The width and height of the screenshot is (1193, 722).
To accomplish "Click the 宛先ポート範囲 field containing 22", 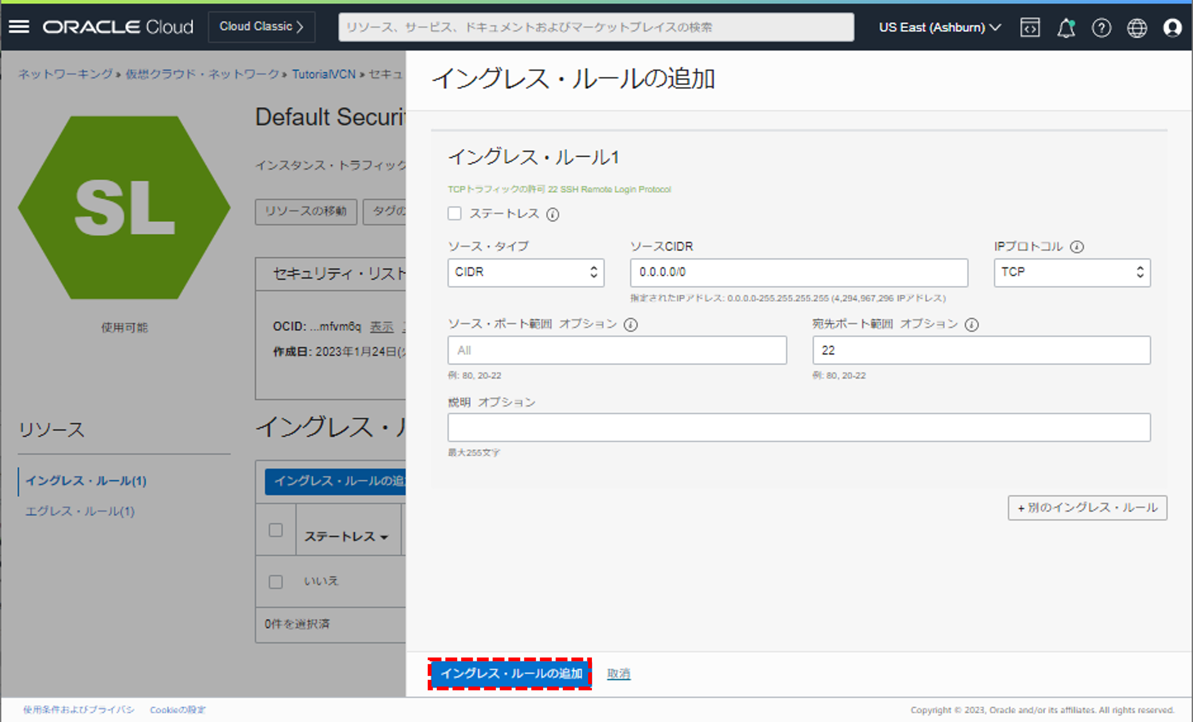I will click(x=981, y=350).
